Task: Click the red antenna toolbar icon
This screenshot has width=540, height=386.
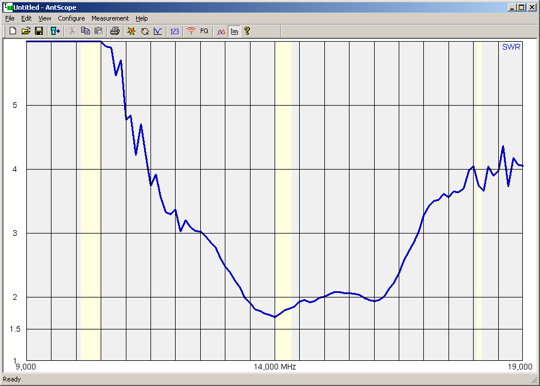Action: click(191, 31)
